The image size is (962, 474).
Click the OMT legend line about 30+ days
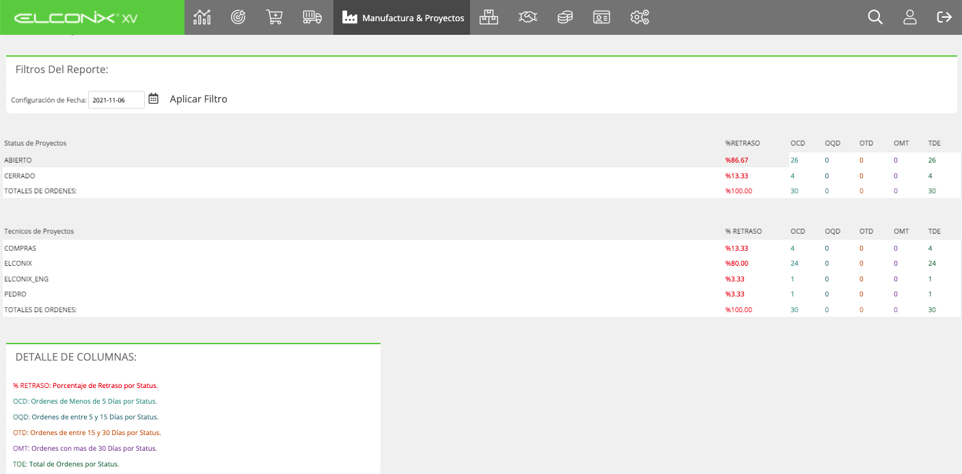85,448
